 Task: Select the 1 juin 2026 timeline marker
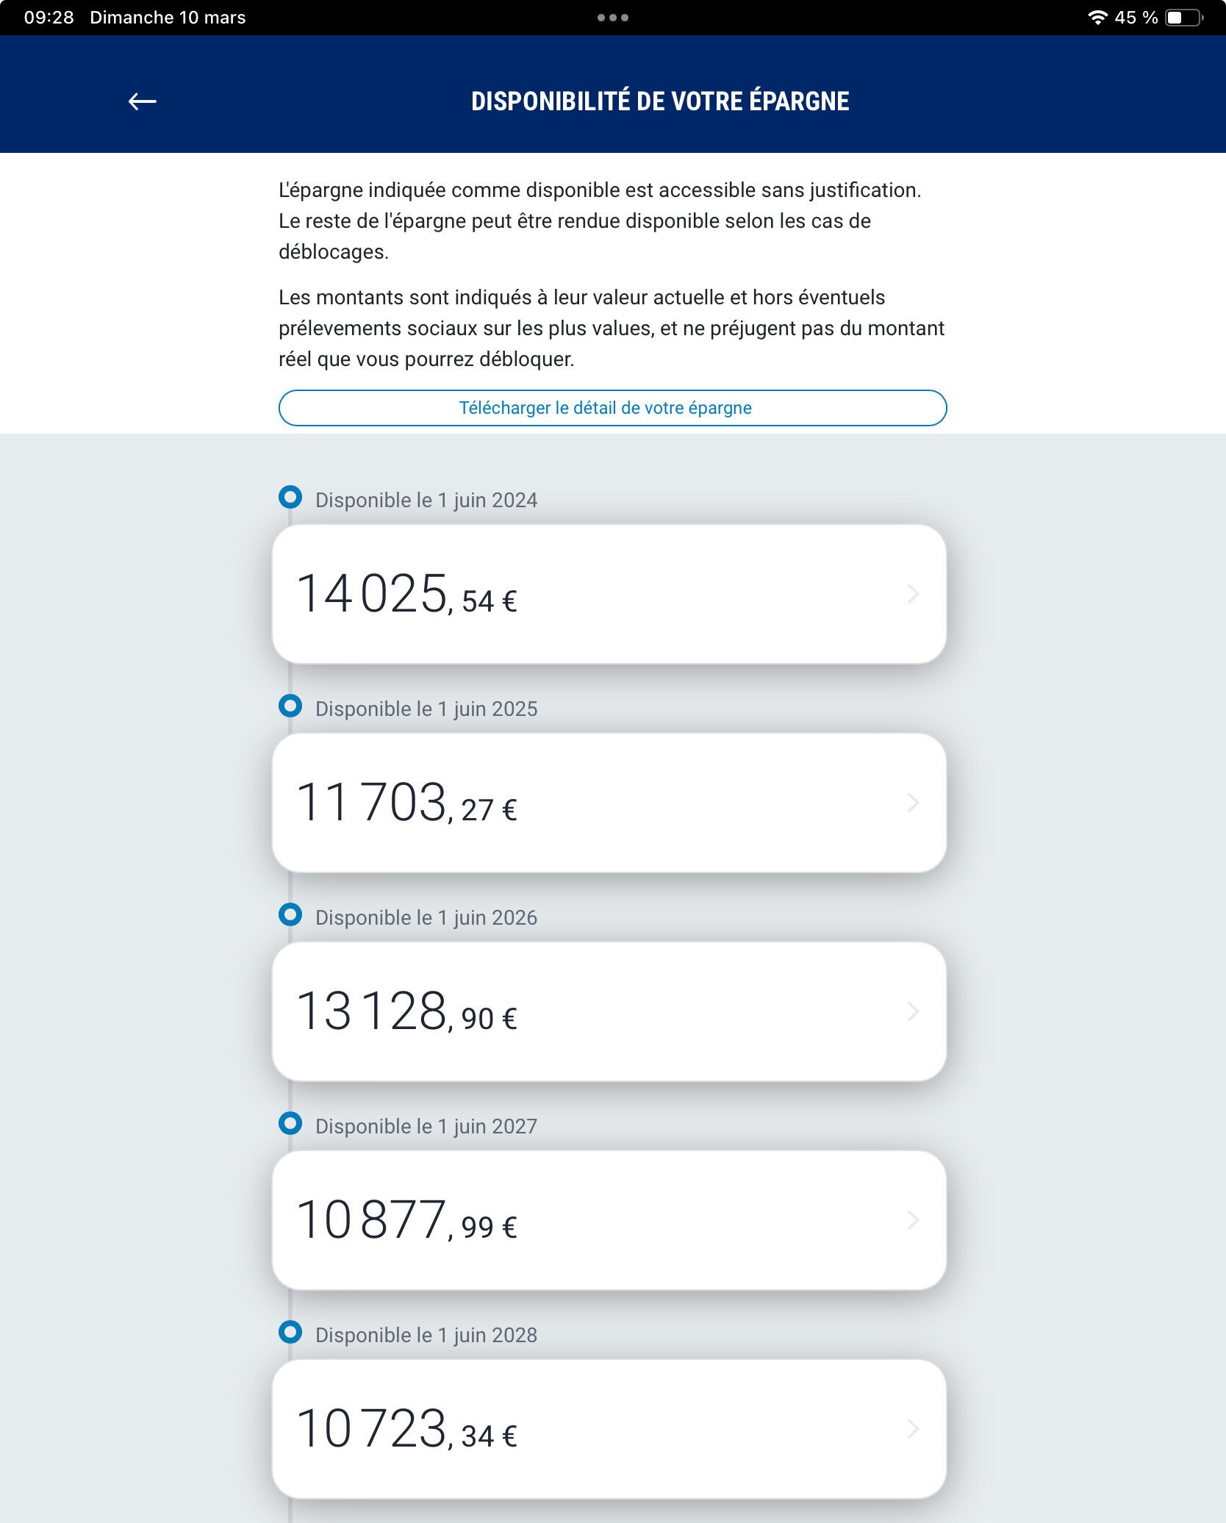pos(290,915)
